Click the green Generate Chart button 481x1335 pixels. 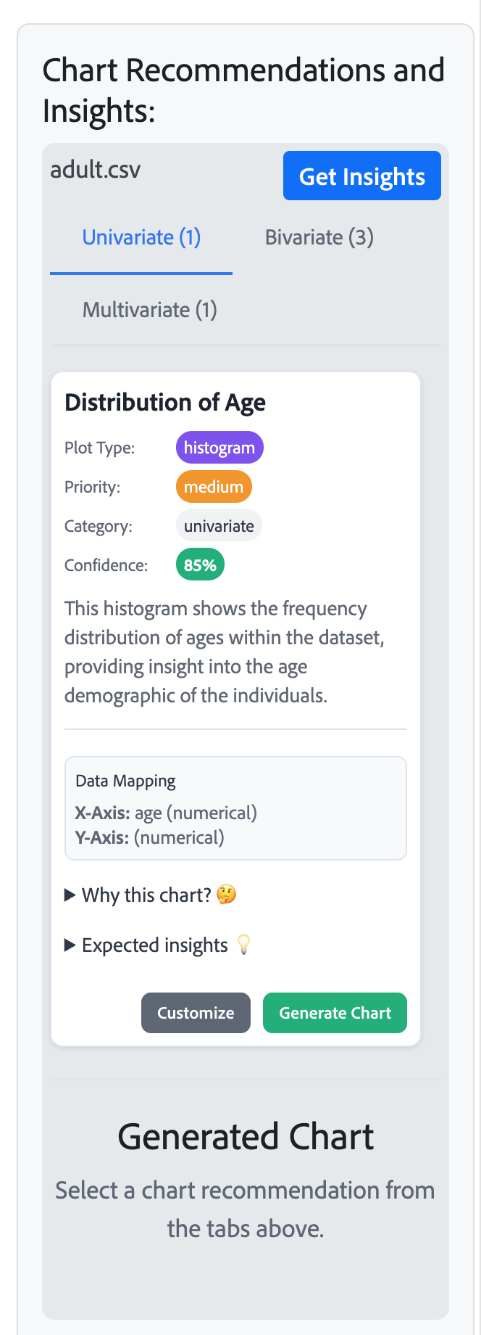click(x=335, y=1013)
